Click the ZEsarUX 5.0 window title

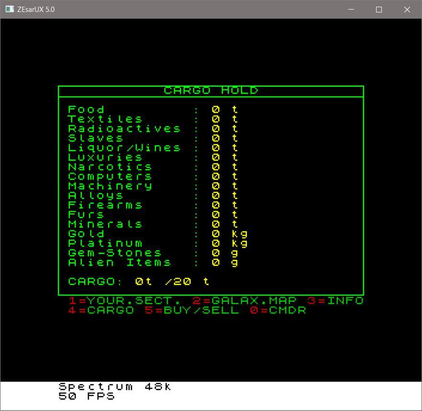36,10
